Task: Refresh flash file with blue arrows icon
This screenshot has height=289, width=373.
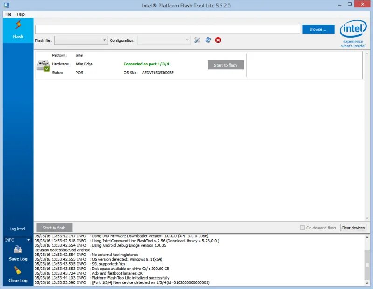Action: click(208, 40)
